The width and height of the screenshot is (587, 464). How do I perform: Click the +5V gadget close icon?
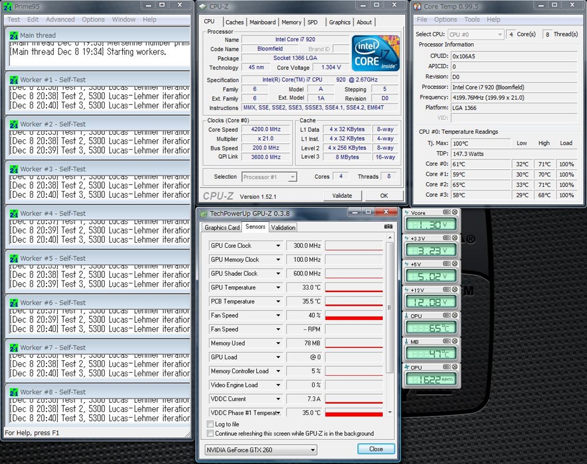455,264
